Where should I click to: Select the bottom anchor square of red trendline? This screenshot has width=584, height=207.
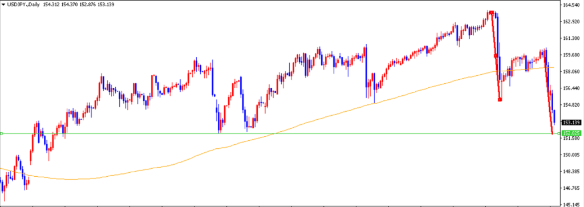click(x=500, y=99)
